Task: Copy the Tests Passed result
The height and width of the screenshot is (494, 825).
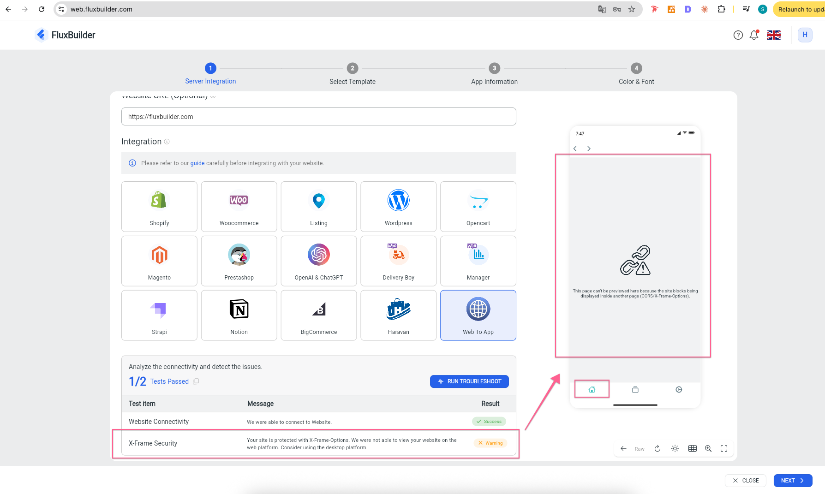Action: tap(196, 381)
